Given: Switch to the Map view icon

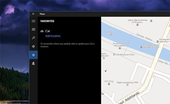Looking at the screenshot, I should tap(33, 29).
